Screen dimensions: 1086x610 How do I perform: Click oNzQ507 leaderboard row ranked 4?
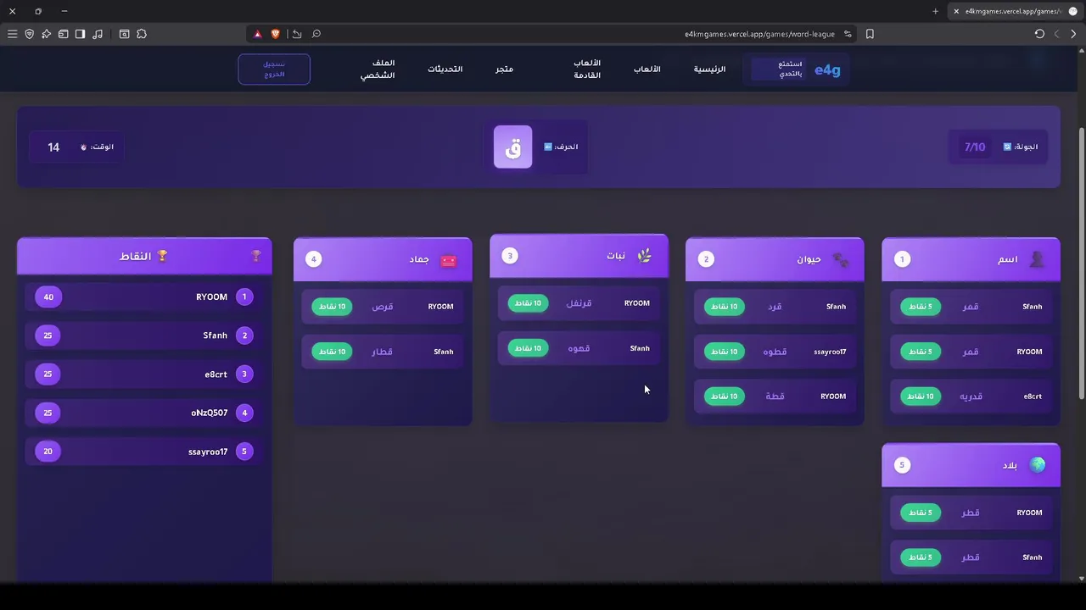pos(144,413)
